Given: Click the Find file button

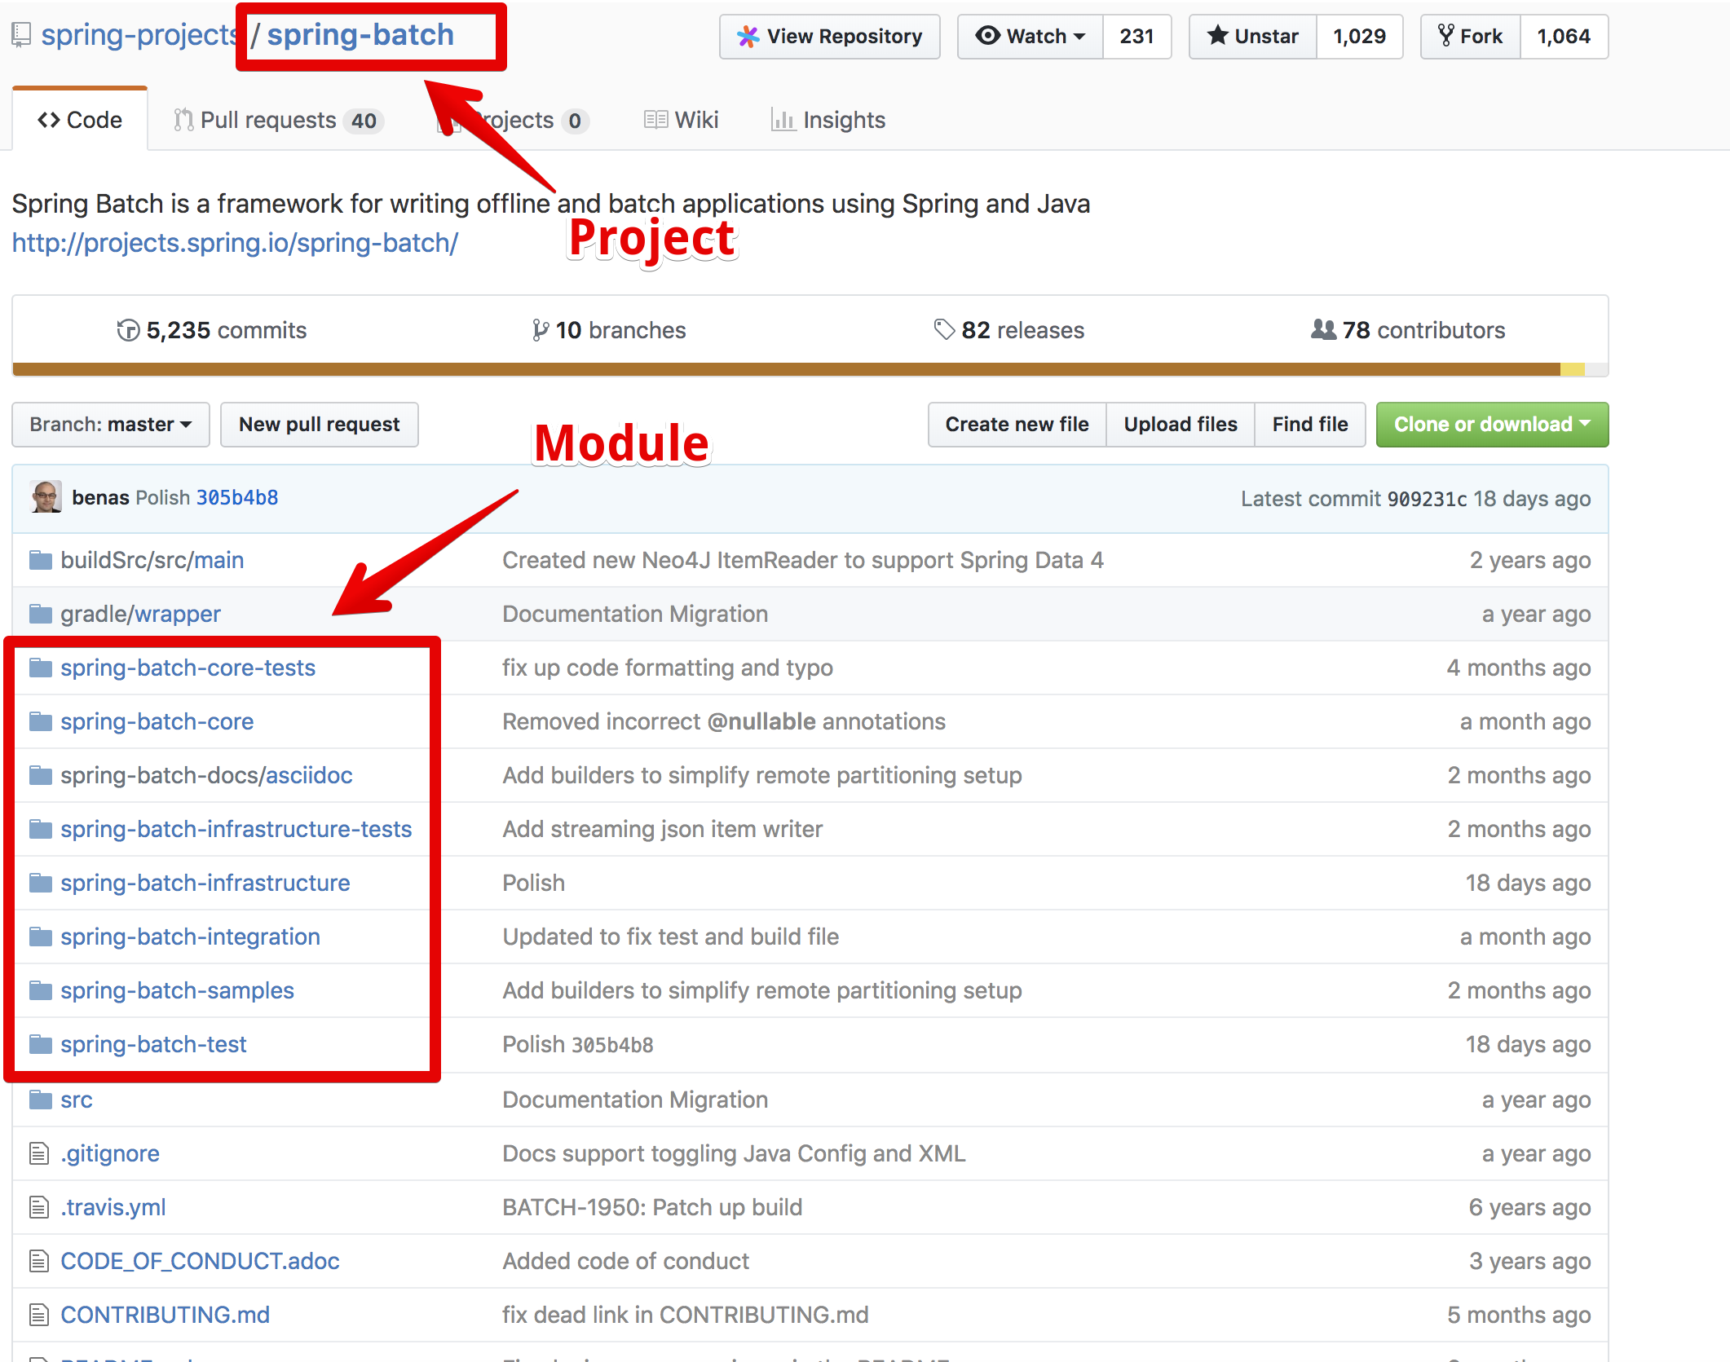Looking at the screenshot, I should coord(1310,425).
